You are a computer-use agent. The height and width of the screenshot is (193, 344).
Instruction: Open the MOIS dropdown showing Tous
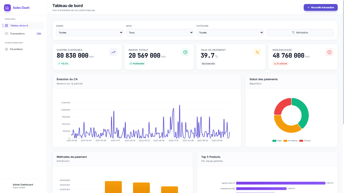tap(160, 32)
